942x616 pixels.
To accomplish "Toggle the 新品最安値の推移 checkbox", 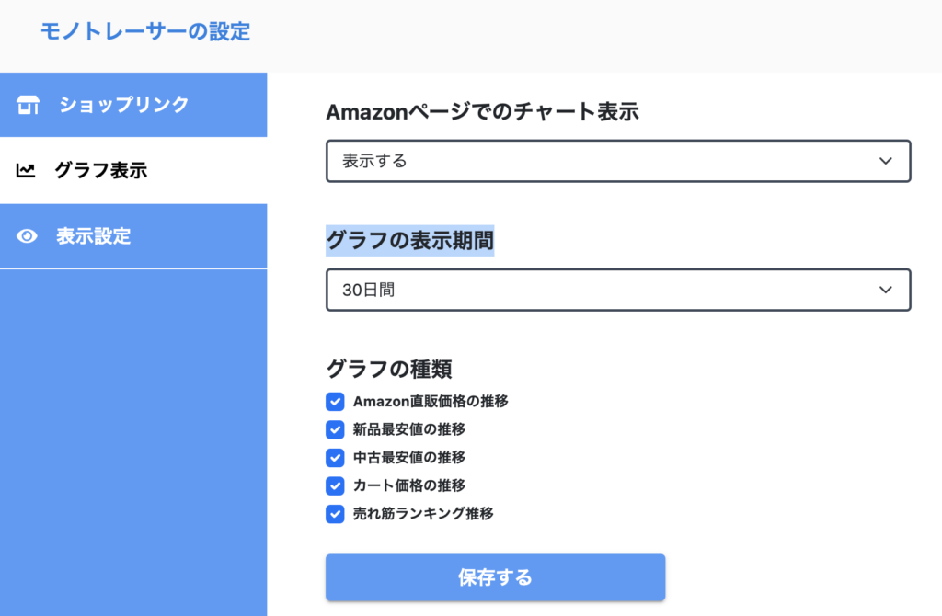I will pyautogui.click(x=335, y=429).
